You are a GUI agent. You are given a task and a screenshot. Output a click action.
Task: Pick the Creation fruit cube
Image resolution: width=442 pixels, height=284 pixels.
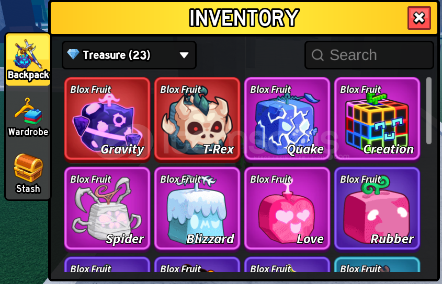pyautogui.click(x=377, y=120)
